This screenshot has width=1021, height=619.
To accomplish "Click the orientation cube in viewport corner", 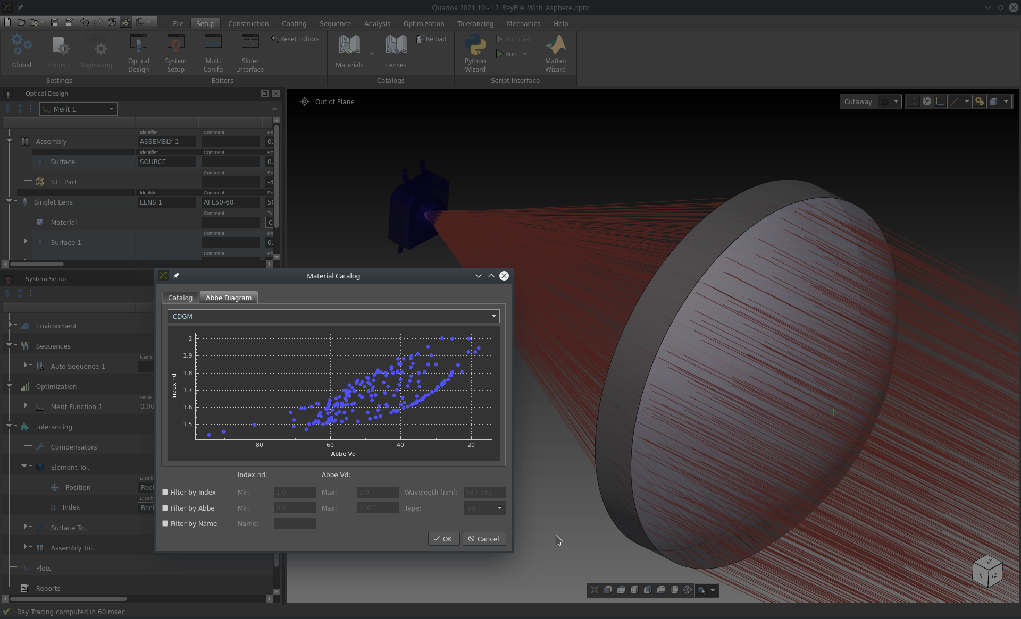I will [x=987, y=571].
